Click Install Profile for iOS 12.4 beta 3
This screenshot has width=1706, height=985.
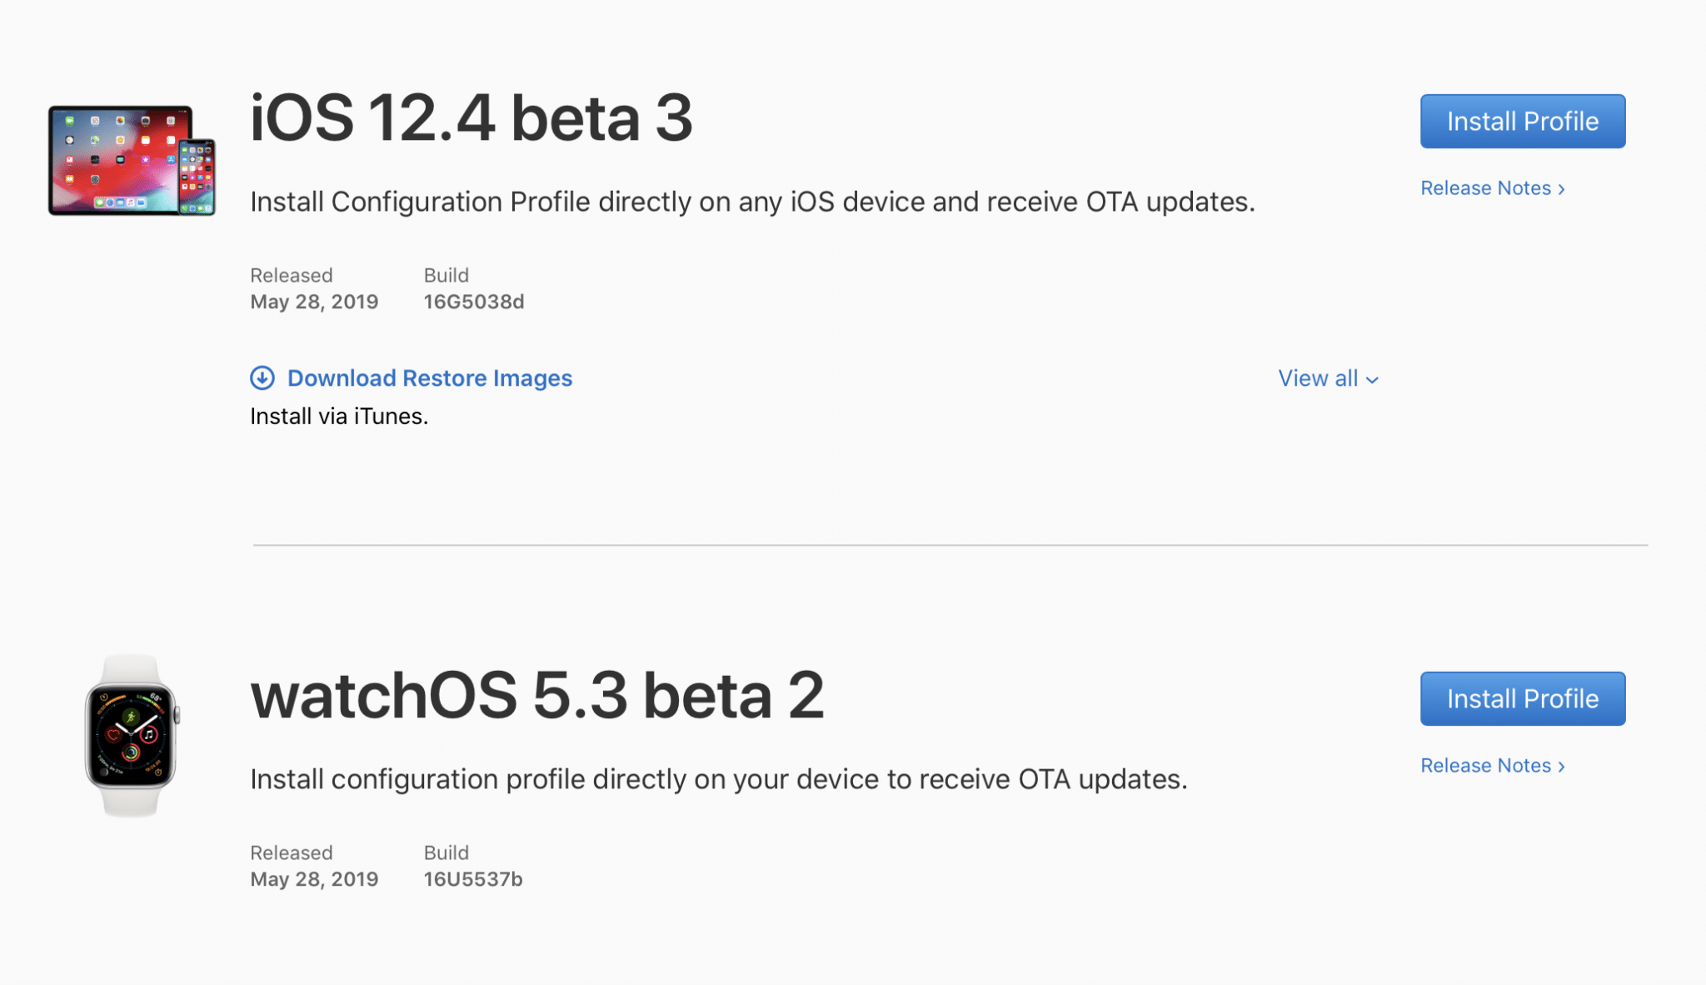1522,121
